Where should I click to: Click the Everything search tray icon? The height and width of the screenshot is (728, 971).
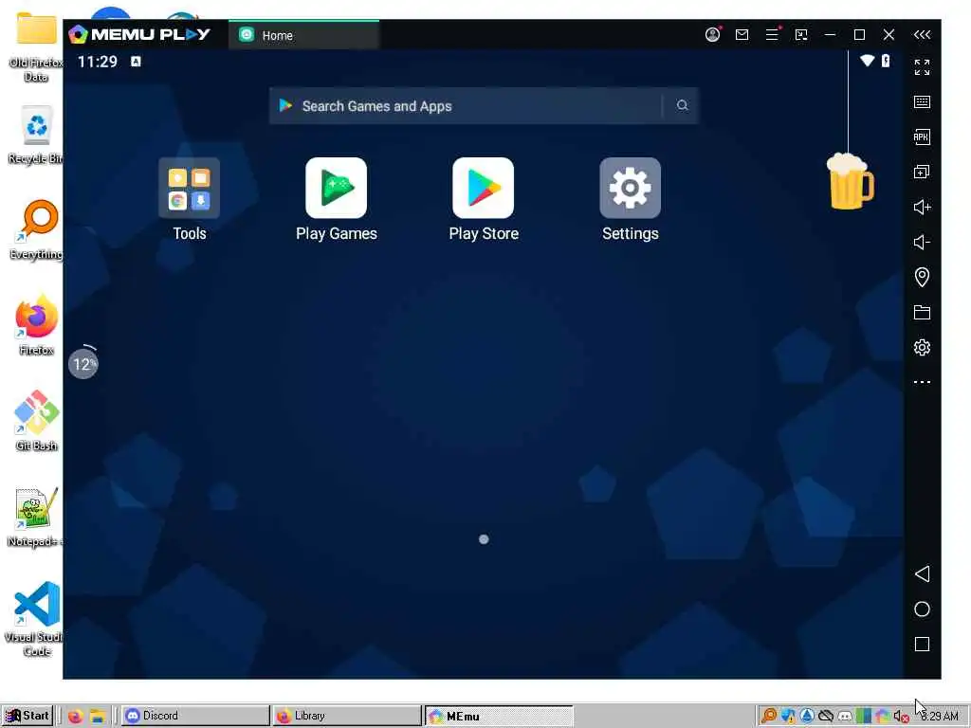coord(768,717)
